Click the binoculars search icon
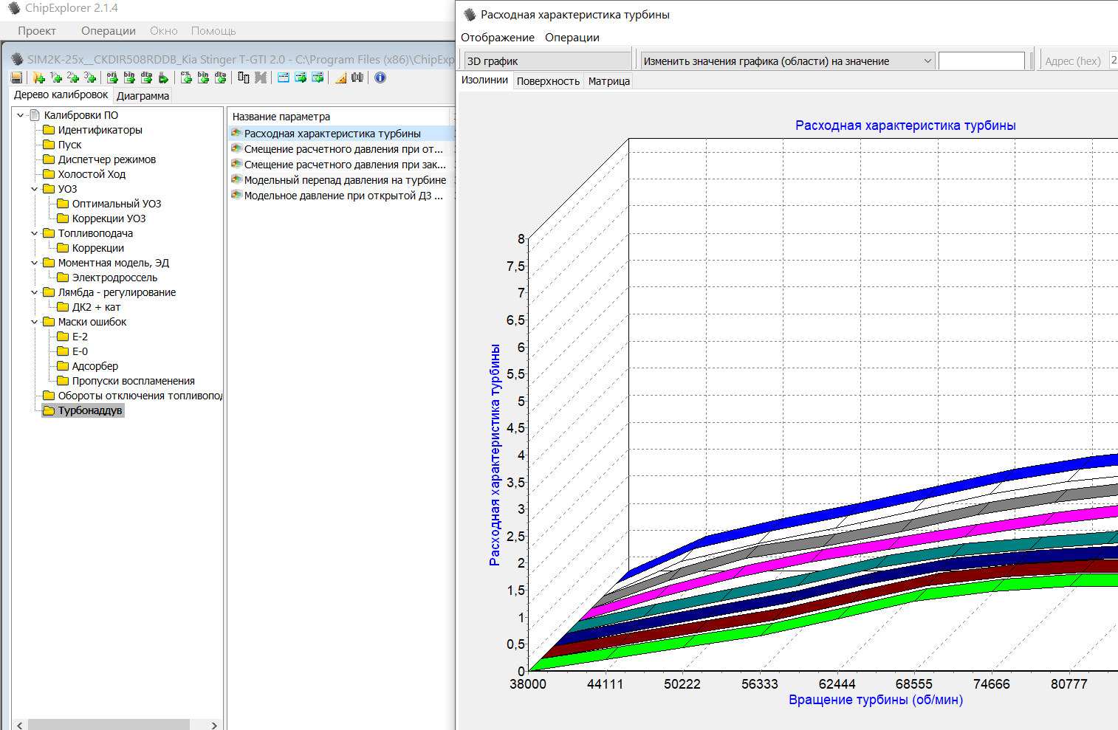This screenshot has height=730, width=1118. pyautogui.click(x=357, y=78)
